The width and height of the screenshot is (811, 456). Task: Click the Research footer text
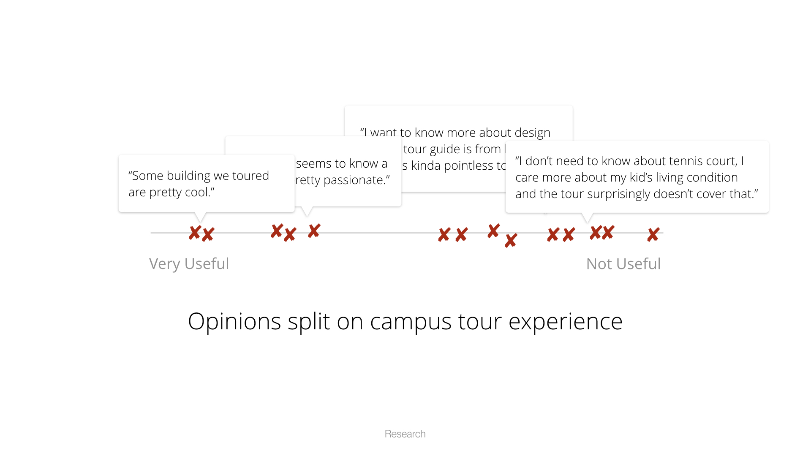[x=405, y=434]
